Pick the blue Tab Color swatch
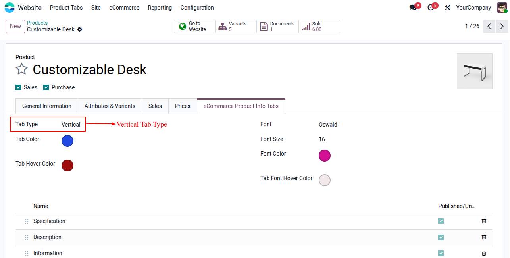The width and height of the screenshot is (510, 258). pyautogui.click(x=67, y=141)
